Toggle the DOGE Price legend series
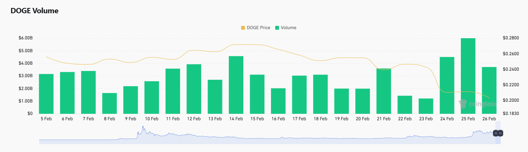This screenshot has height=152, width=528. 258,28
